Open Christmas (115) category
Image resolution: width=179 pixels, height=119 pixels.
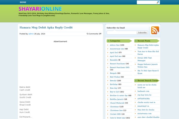point(114,107)
